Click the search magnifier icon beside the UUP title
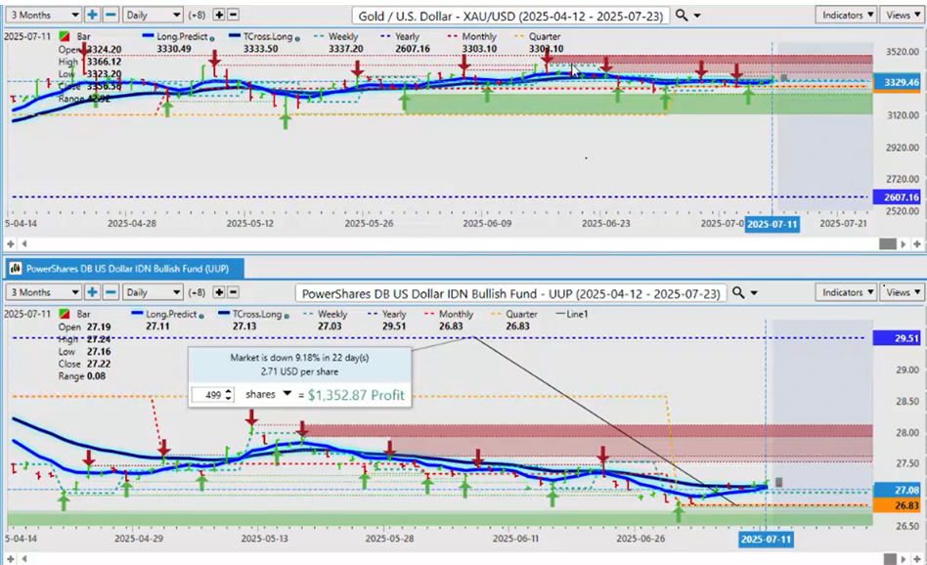The height and width of the screenshot is (565, 927). (x=739, y=292)
